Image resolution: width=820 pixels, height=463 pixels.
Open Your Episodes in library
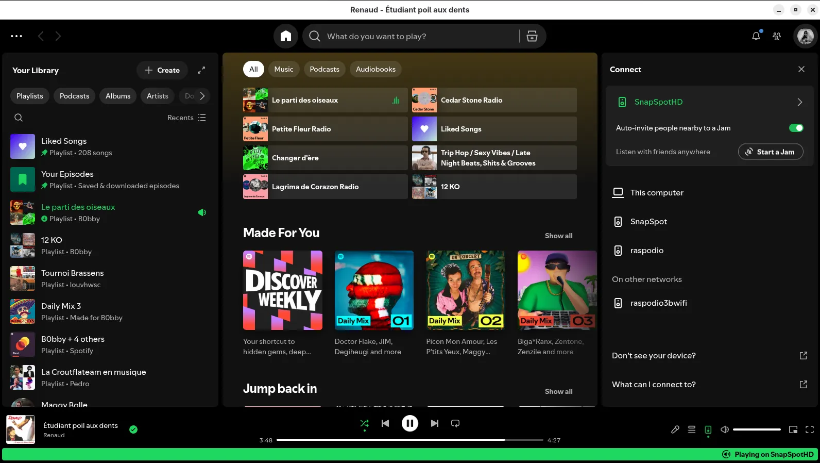coord(110,179)
